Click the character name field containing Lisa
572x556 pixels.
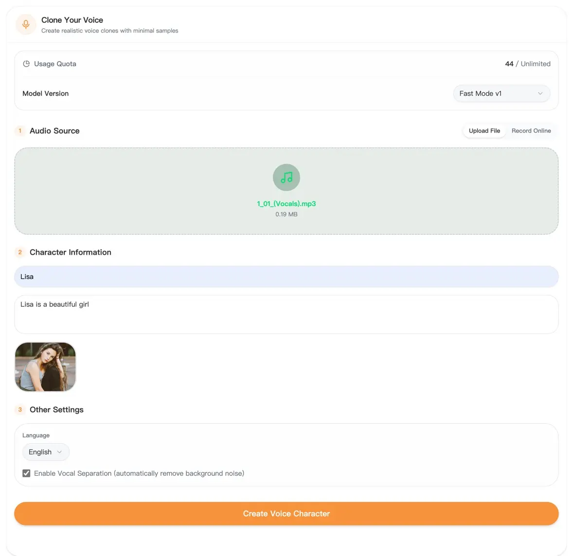click(x=286, y=277)
